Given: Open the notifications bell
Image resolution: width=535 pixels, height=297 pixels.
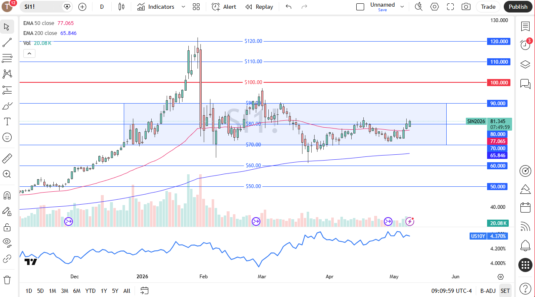Looking at the screenshot, I should (x=525, y=246).
